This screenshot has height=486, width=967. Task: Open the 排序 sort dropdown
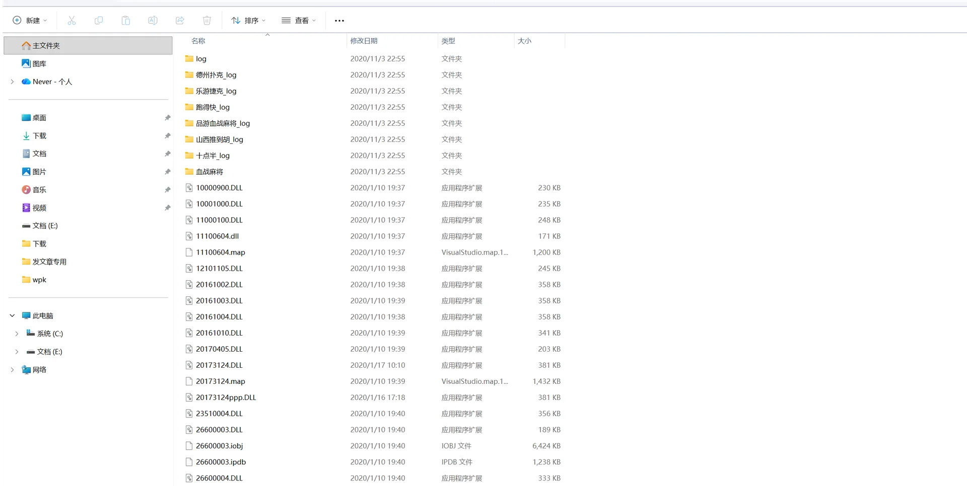click(248, 21)
